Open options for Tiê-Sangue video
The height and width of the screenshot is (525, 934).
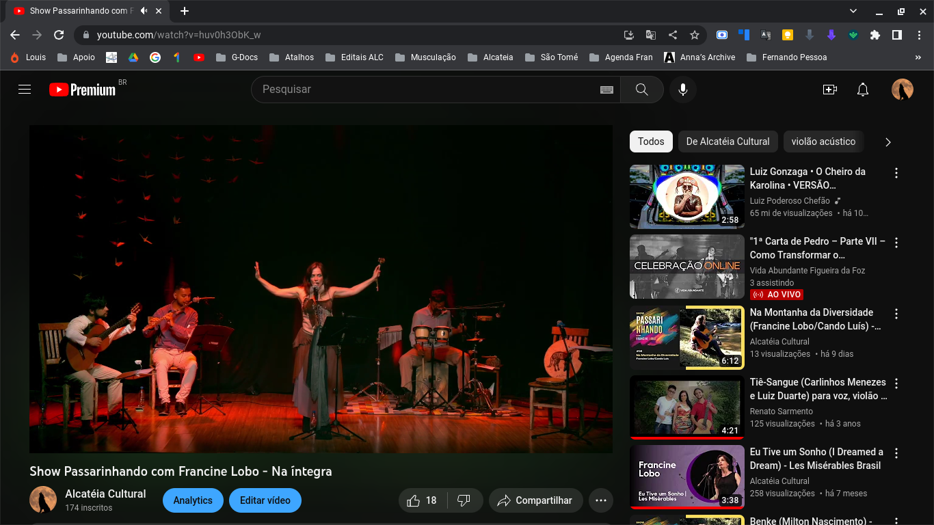click(896, 383)
